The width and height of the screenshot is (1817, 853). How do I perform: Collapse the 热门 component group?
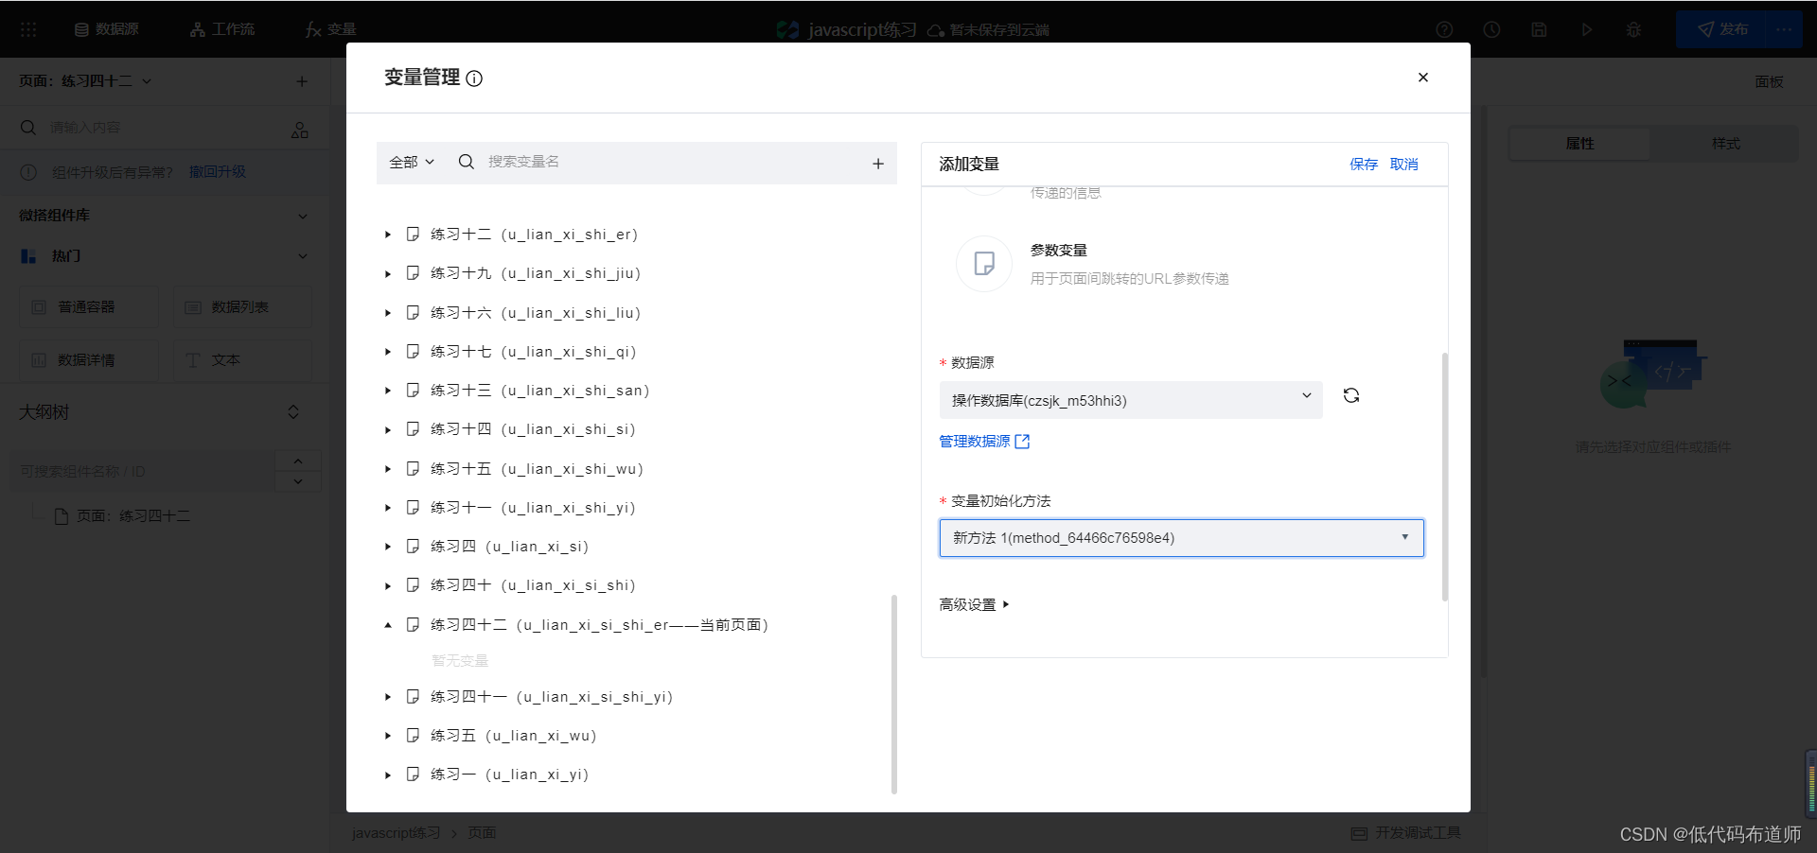(x=303, y=256)
